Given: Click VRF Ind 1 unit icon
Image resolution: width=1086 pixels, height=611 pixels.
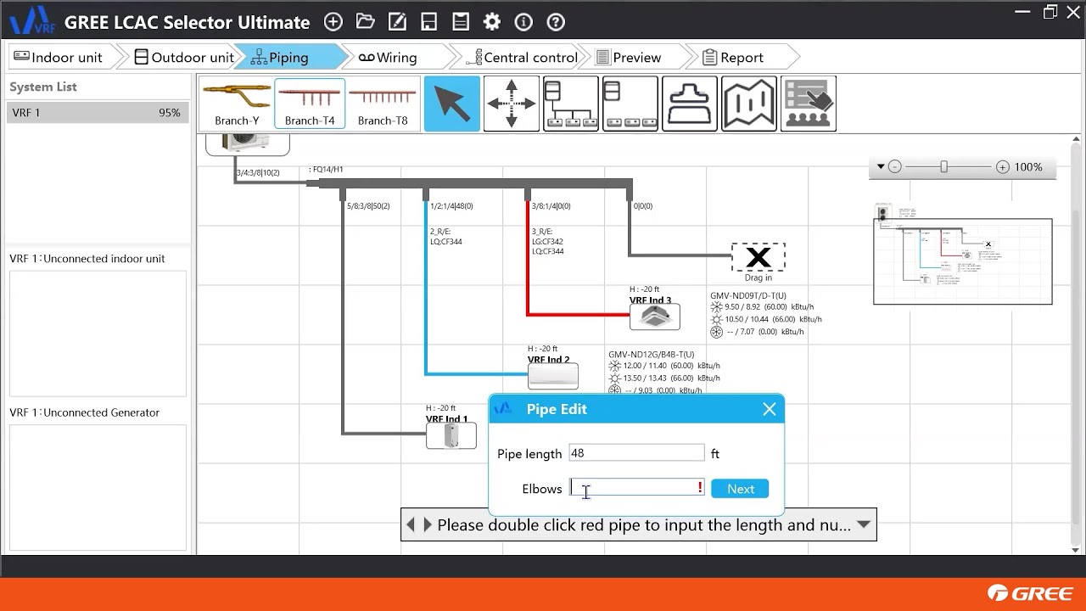Looking at the screenshot, I should pos(451,435).
